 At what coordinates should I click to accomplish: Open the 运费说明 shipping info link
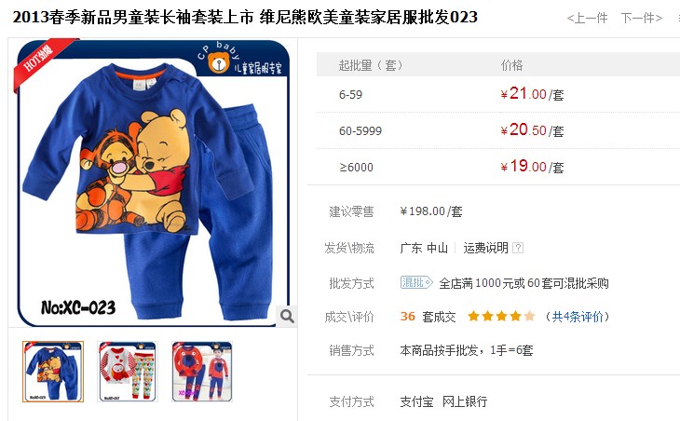coord(485,248)
